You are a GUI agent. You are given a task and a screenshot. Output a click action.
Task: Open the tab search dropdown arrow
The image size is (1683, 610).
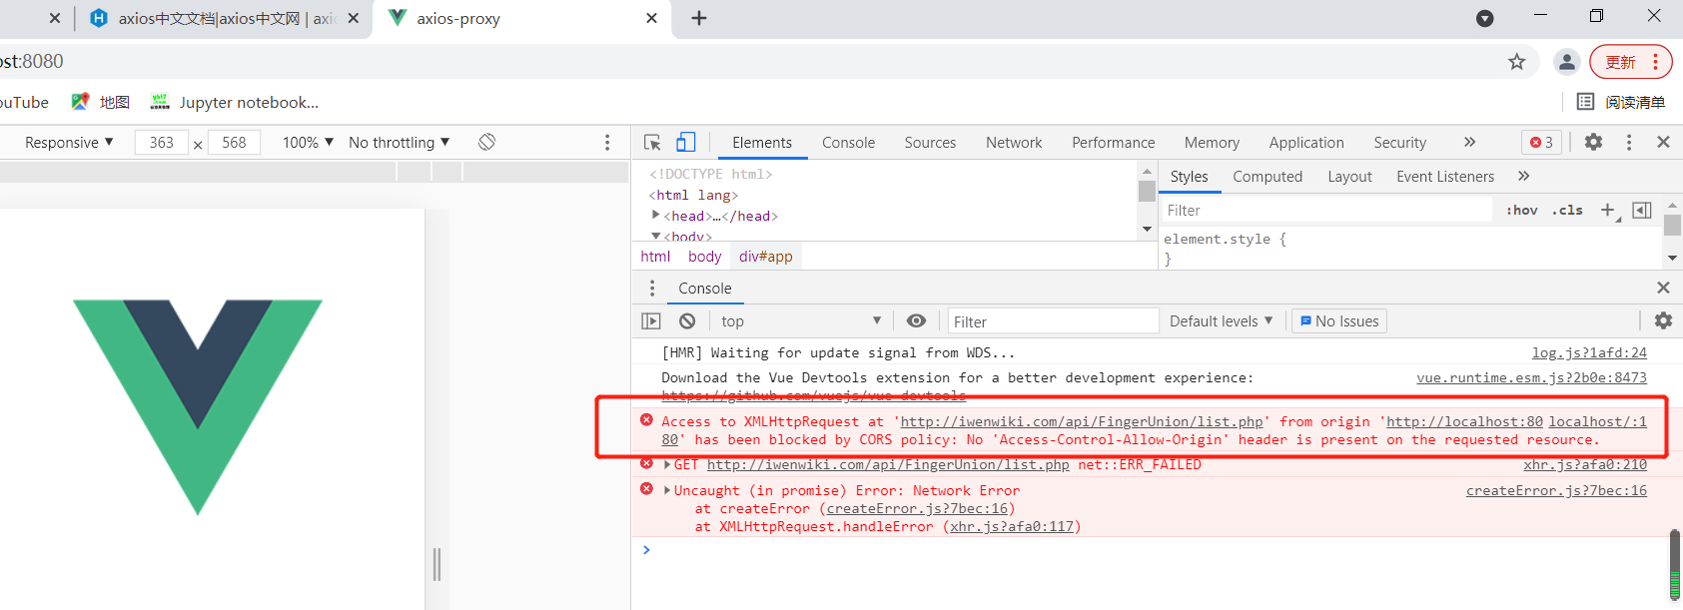tap(1485, 18)
